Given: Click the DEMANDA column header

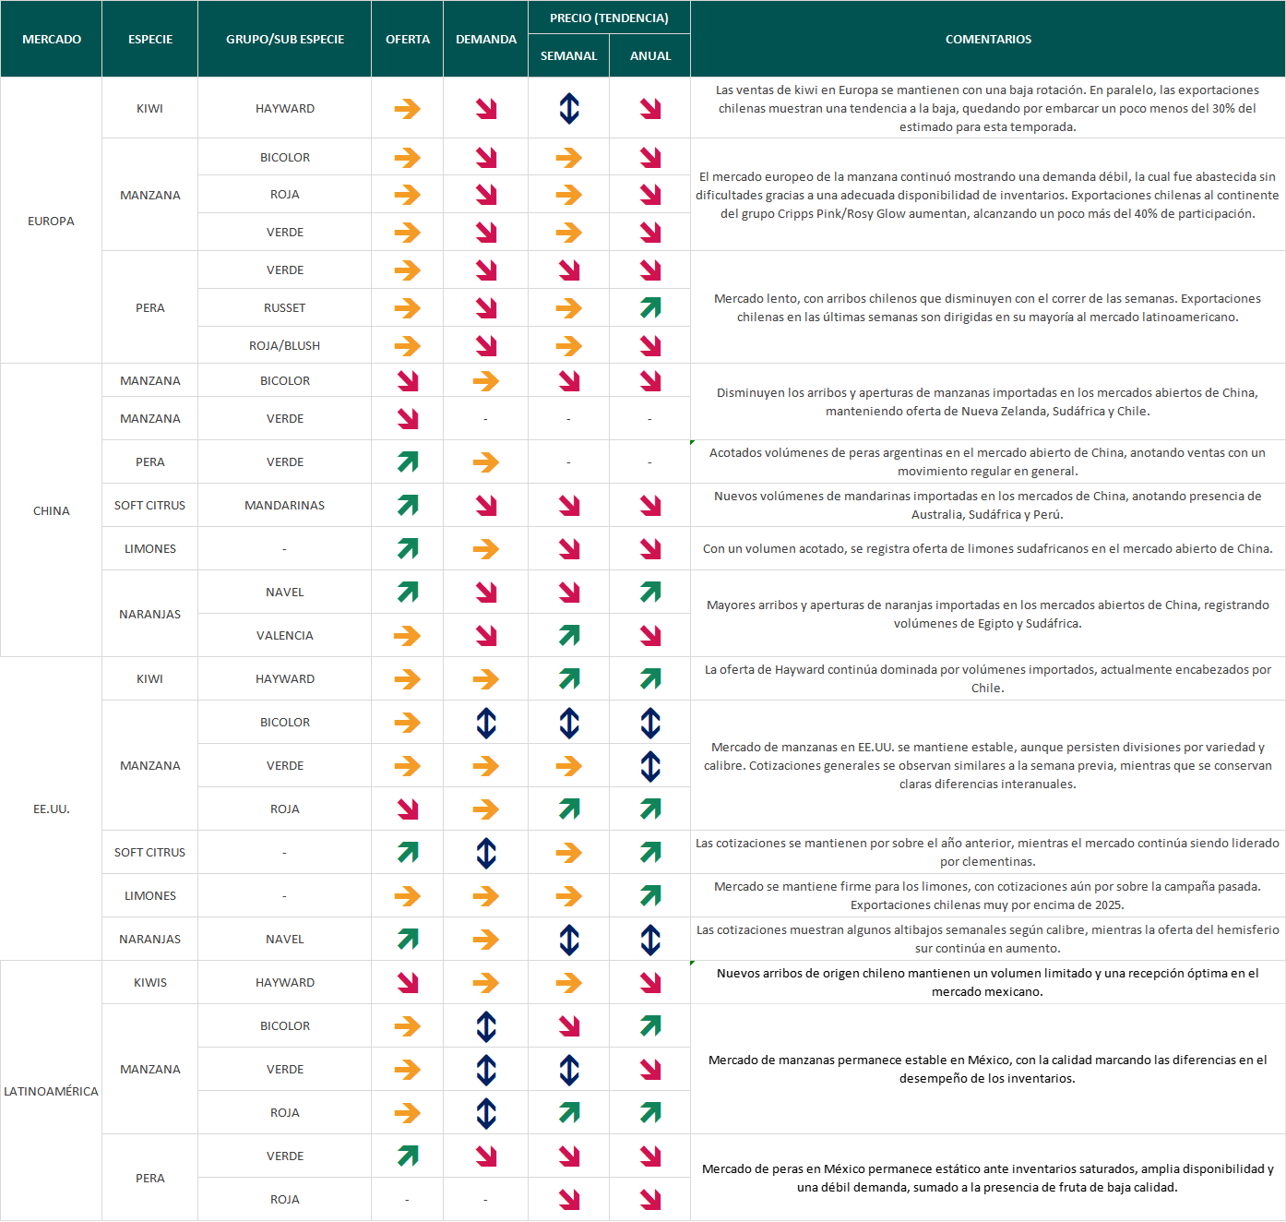Looking at the screenshot, I should [x=486, y=39].
